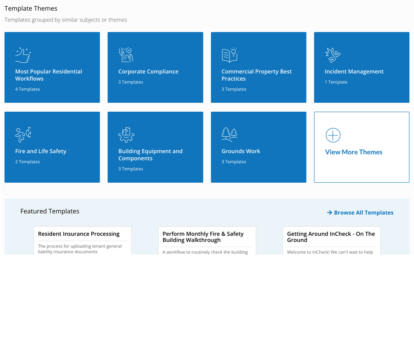Select Commercial Property Best Practices title

pyautogui.click(x=256, y=75)
